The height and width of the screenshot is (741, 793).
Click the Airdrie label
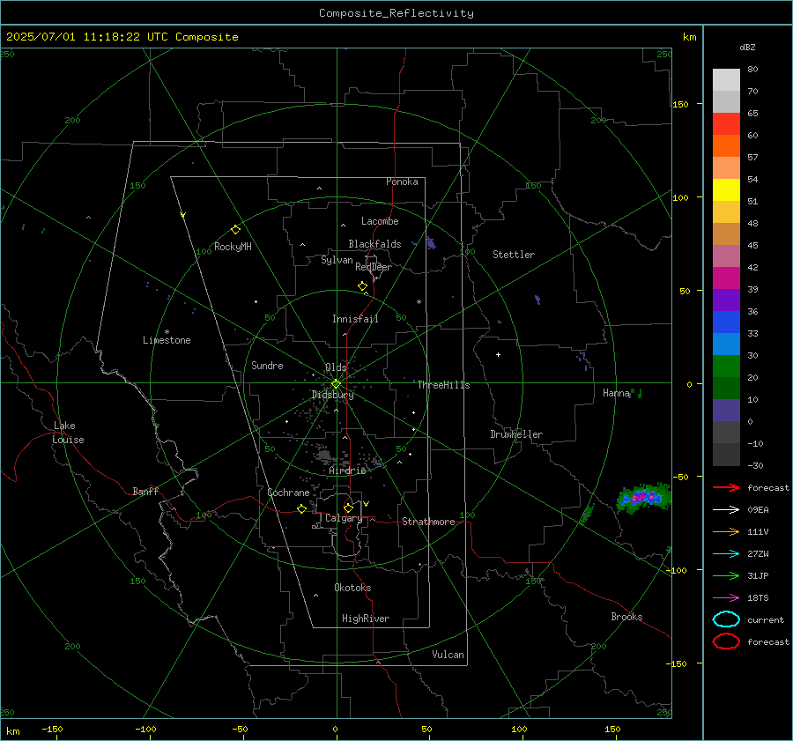pos(347,471)
